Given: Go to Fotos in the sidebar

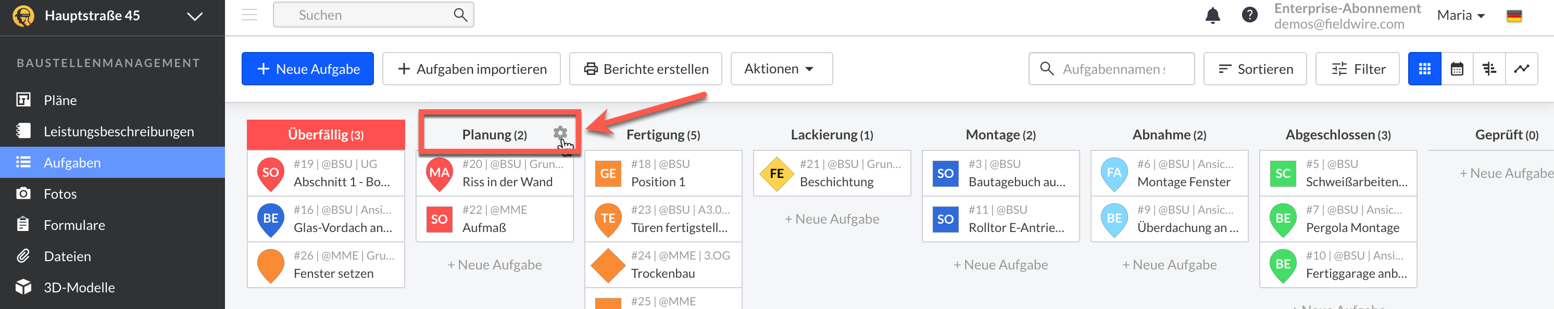Looking at the screenshot, I should click(x=60, y=194).
